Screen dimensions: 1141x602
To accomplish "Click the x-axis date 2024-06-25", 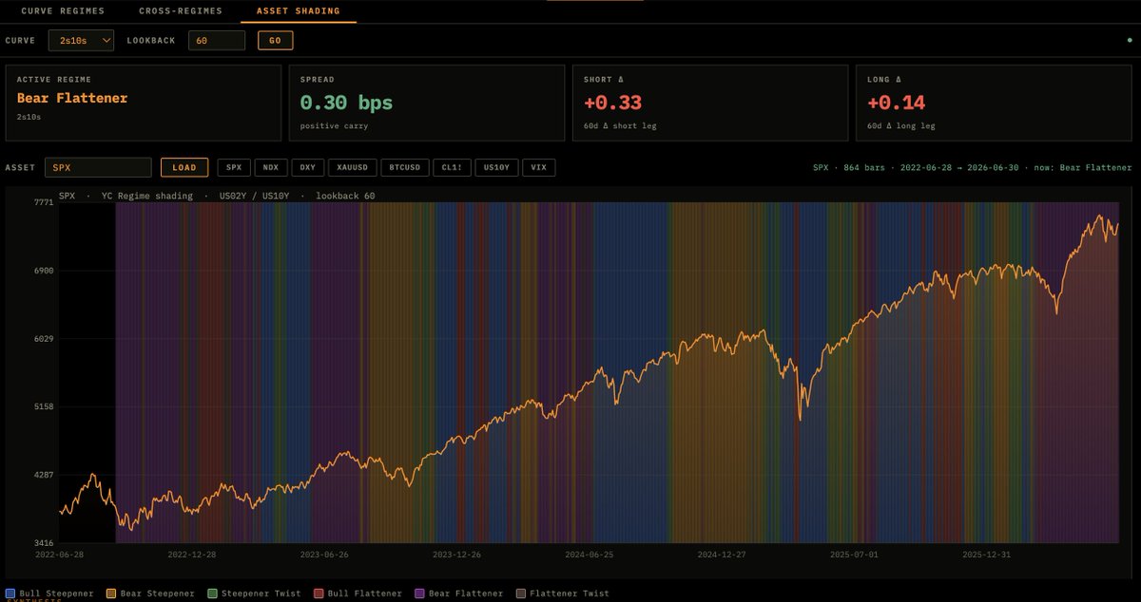I will click(x=590, y=554).
